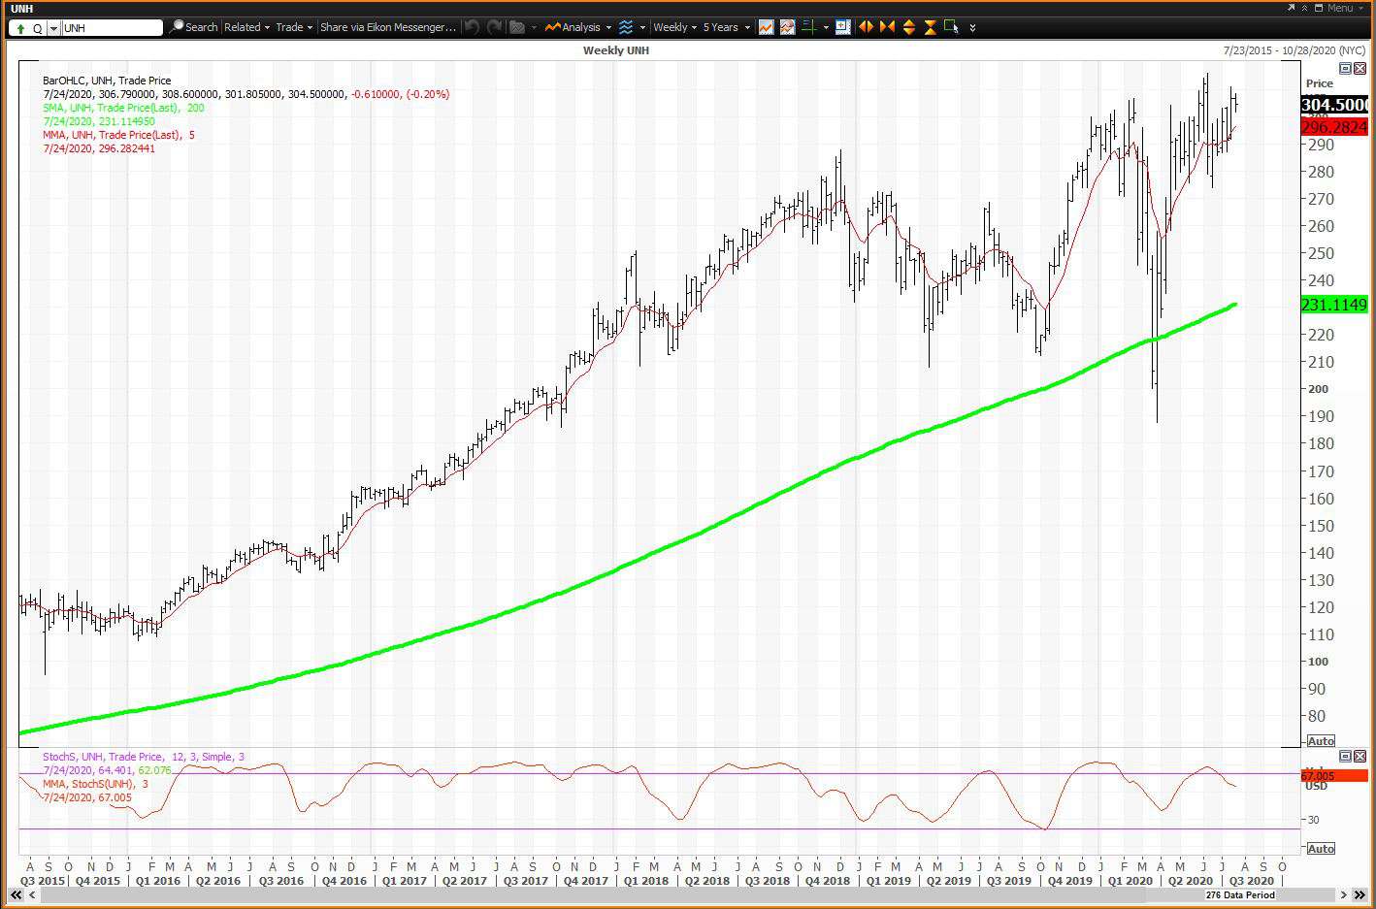
Task: Expand the toolbar overflow double chevron
Action: point(972,28)
